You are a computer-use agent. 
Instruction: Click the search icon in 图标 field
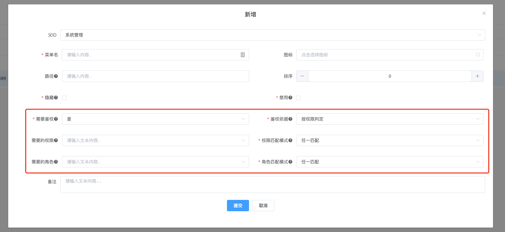point(478,55)
